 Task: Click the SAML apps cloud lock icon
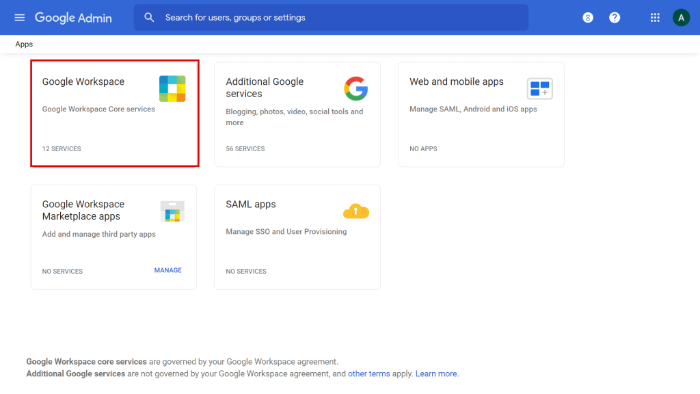[355, 211]
